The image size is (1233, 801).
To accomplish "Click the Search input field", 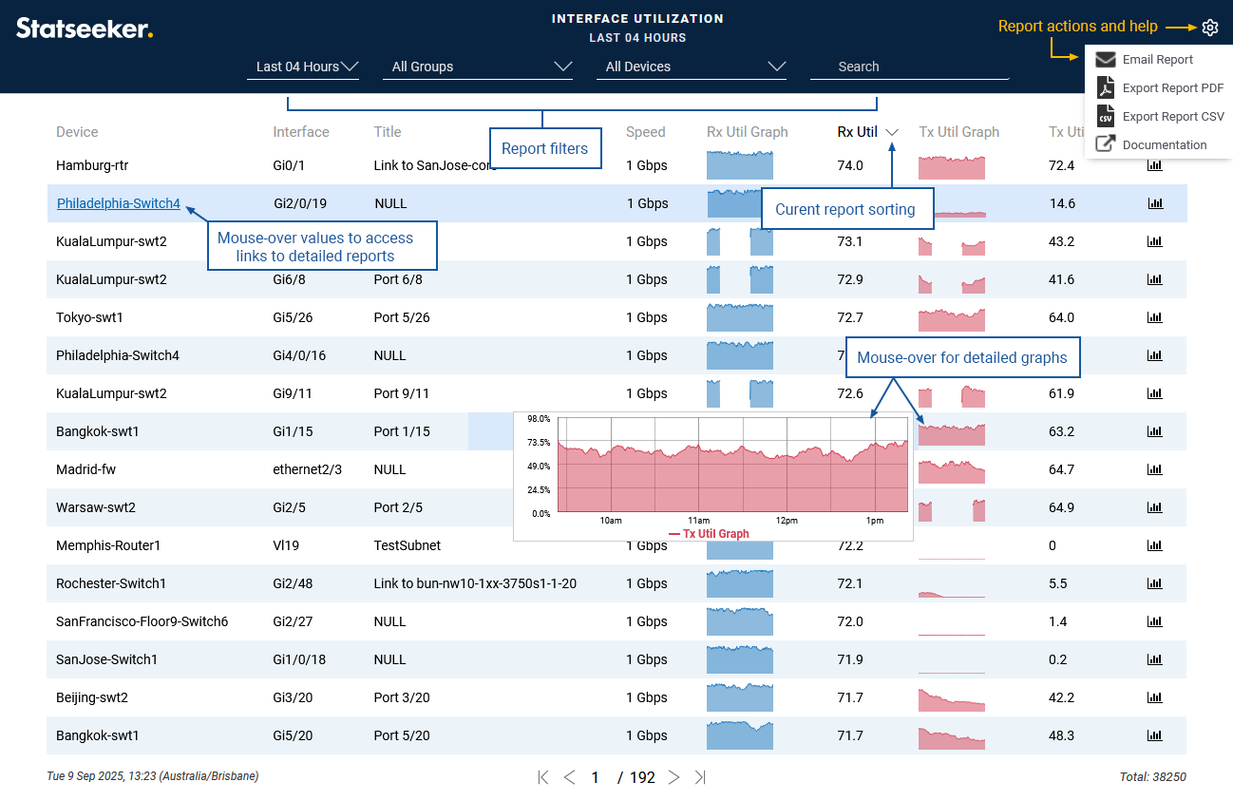I will 908,67.
